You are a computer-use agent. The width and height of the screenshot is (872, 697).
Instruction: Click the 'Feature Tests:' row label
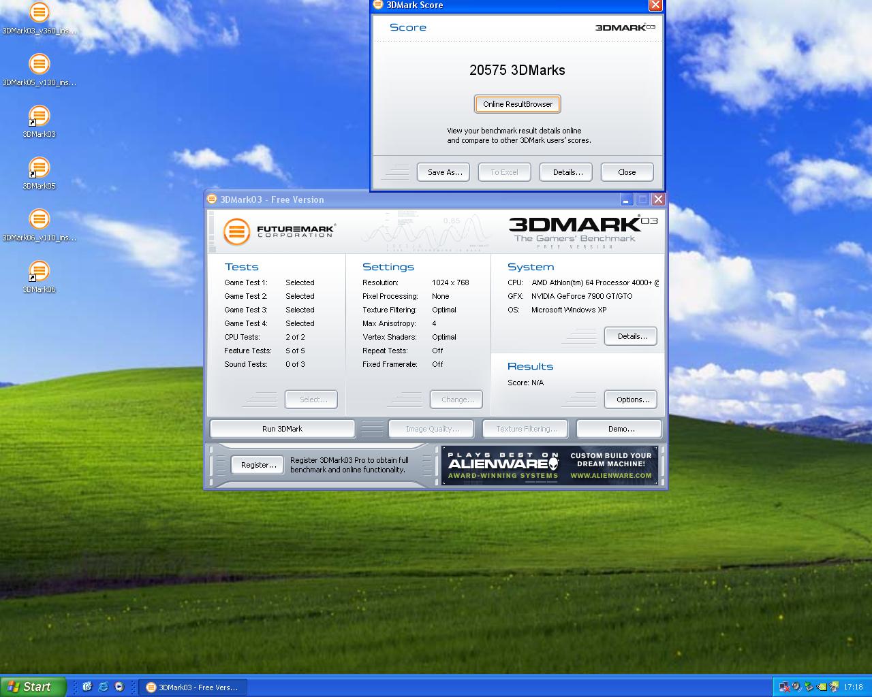point(248,351)
